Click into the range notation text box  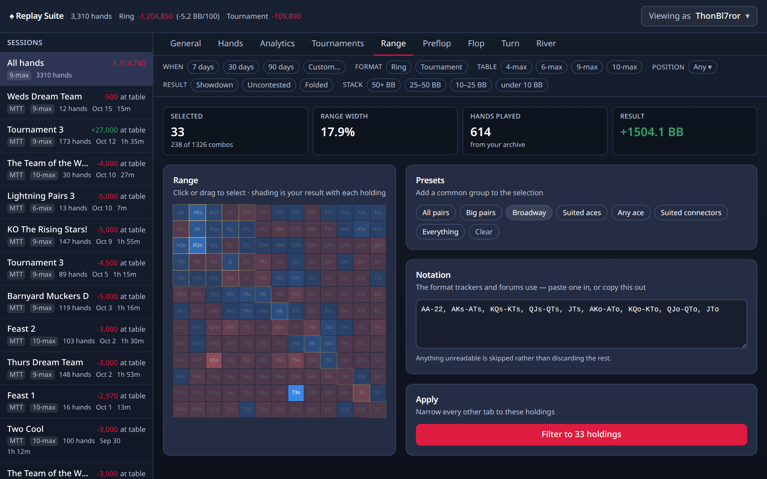581,324
